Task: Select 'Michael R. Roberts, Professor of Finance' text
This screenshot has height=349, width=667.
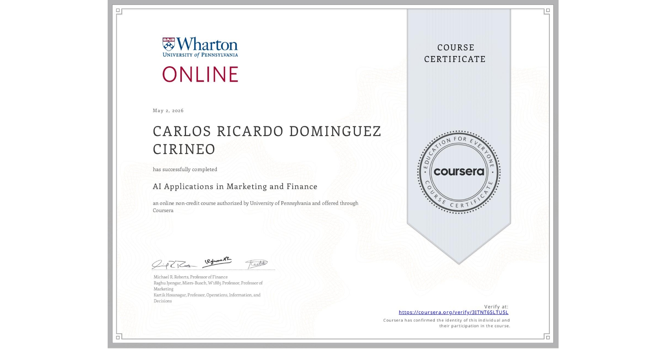Action: [x=190, y=277]
